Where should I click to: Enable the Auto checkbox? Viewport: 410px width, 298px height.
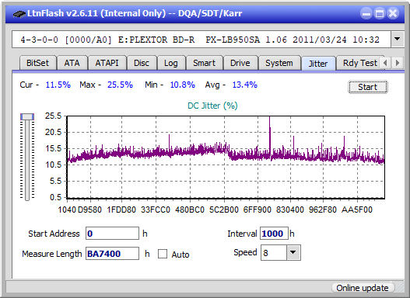[x=163, y=254]
